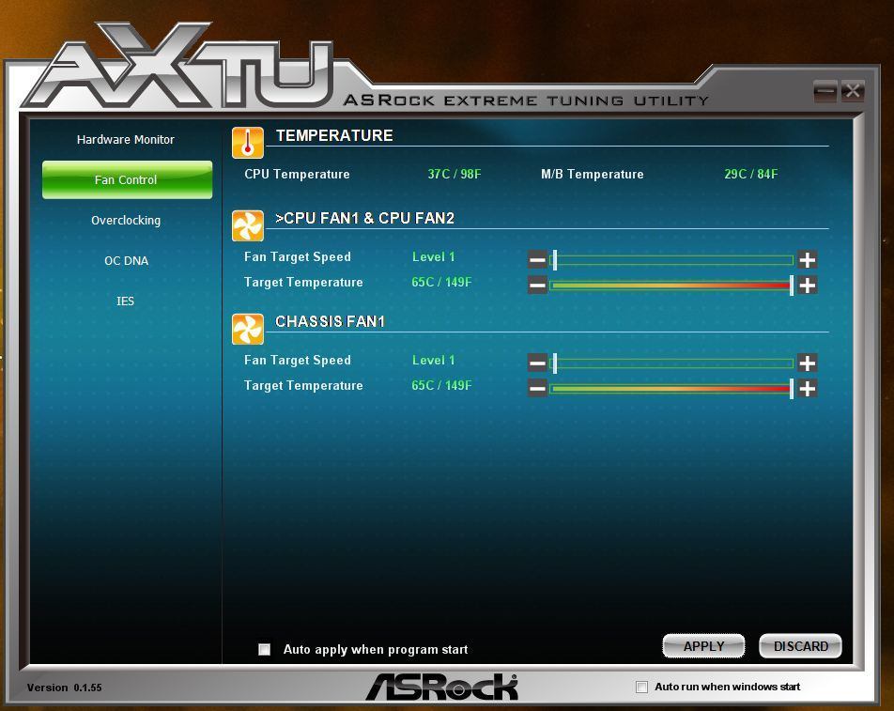Select the Fan Control tab

click(127, 179)
